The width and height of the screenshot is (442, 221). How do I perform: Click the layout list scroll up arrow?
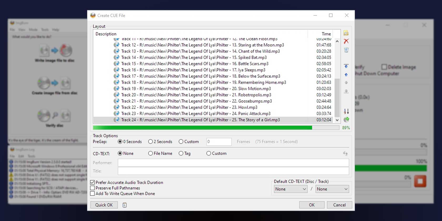tap(337, 41)
